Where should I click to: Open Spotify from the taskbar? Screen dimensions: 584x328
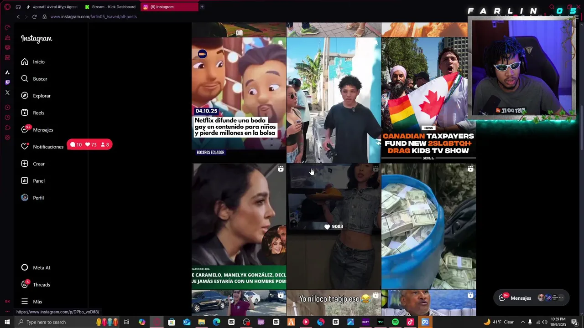395,322
